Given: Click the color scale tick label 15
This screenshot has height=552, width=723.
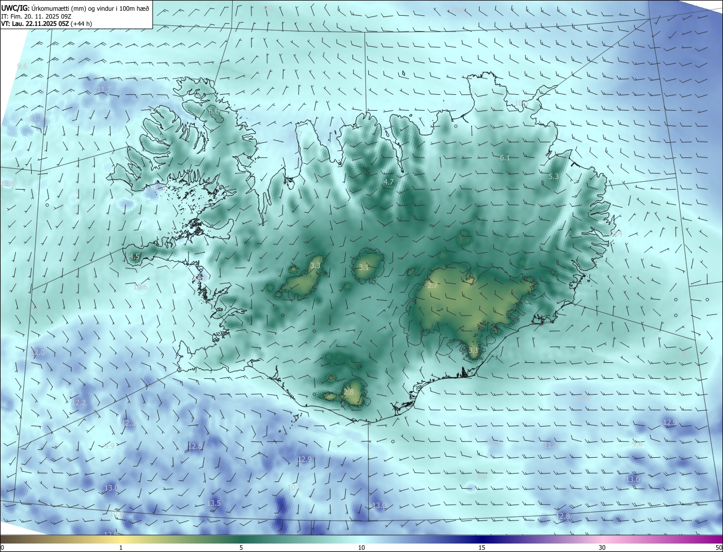Looking at the screenshot, I should pyautogui.click(x=482, y=547).
